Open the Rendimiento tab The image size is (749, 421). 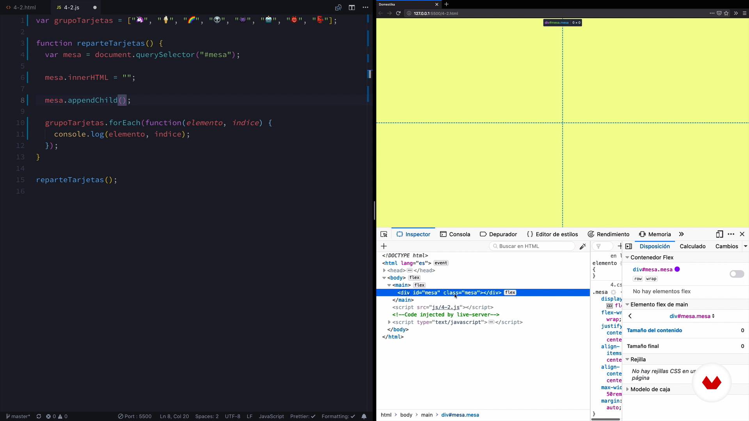609,234
